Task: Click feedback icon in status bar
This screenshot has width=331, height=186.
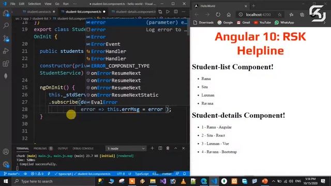Action: click(177, 174)
